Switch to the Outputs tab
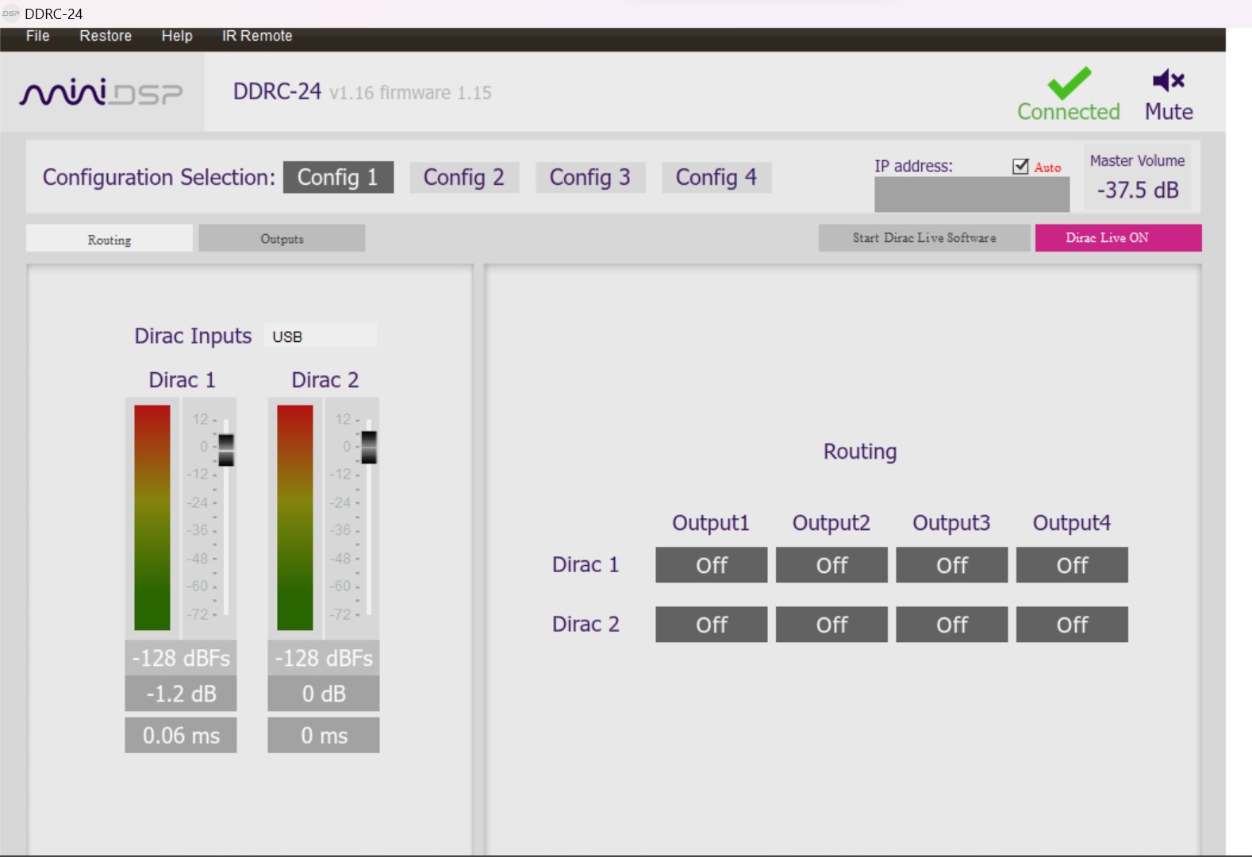 click(282, 239)
